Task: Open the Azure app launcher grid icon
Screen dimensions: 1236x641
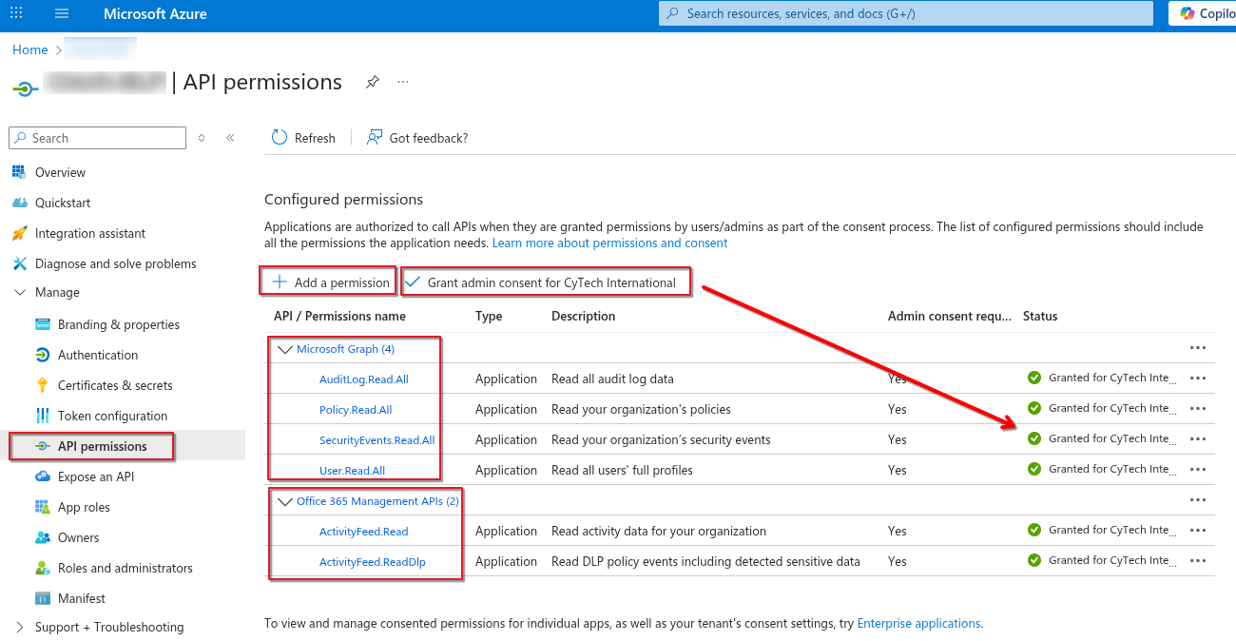Action: pyautogui.click(x=16, y=14)
